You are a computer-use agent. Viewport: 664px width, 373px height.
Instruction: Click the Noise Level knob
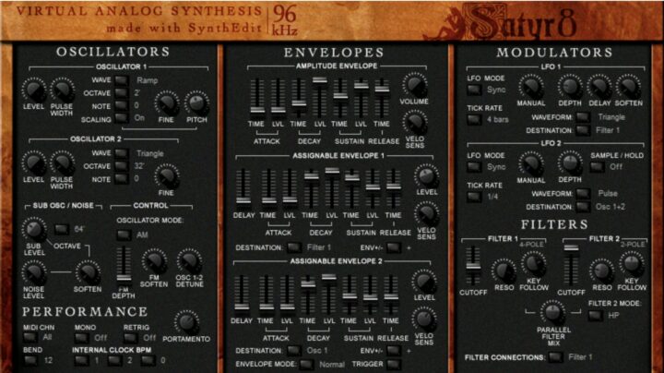pos(34,272)
